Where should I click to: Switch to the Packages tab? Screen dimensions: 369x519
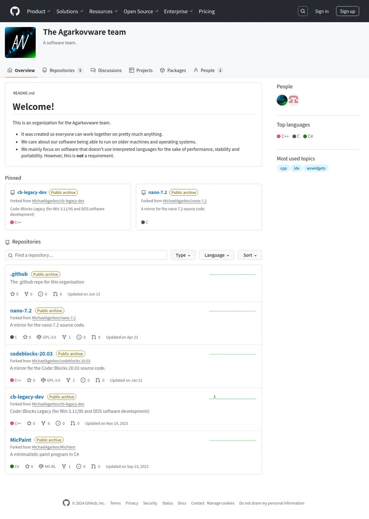(173, 70)
